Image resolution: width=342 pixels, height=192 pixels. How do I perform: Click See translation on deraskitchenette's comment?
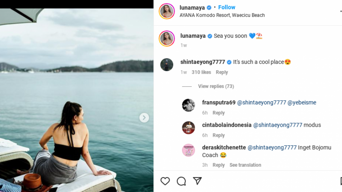(x=245, y=165)
